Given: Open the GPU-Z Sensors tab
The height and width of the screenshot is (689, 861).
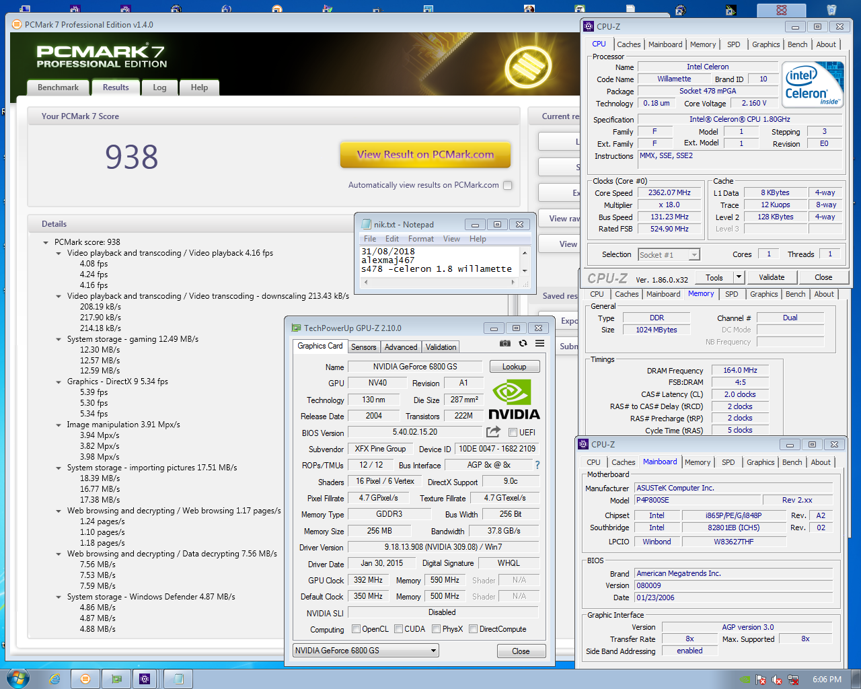Looking at the screenshot, I should click(364, 347).
